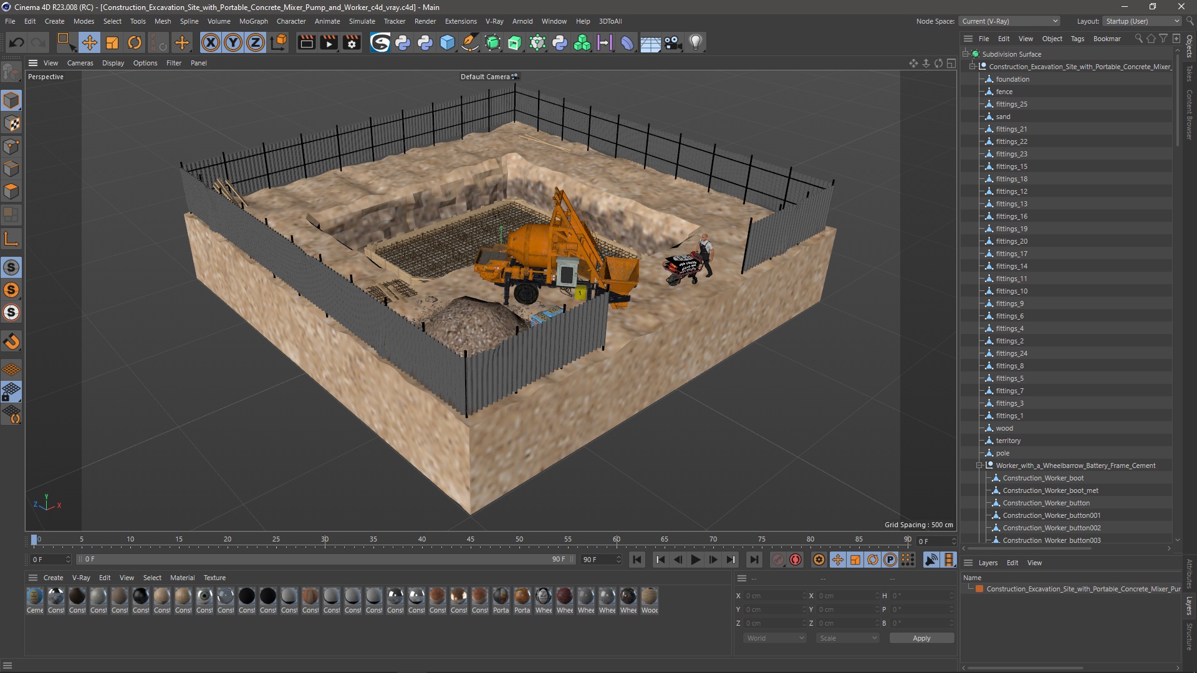Click the Subdivision Surface generator icon
This screenshot has height=673, width=1197.
(493, 42)
